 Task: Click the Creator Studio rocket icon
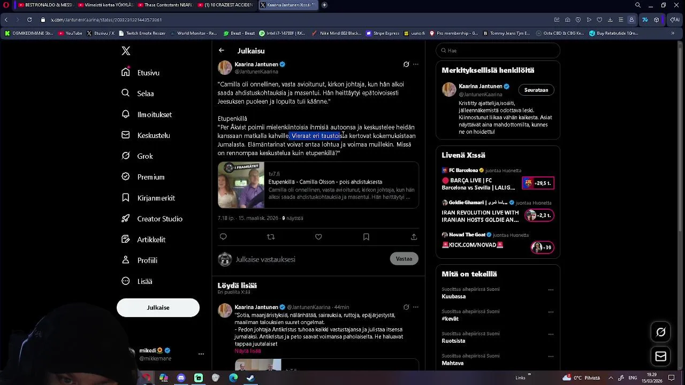[126, 218]
